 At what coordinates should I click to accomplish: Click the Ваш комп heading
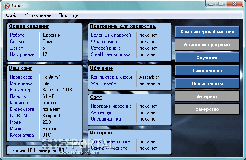click(x=21, y=68)
